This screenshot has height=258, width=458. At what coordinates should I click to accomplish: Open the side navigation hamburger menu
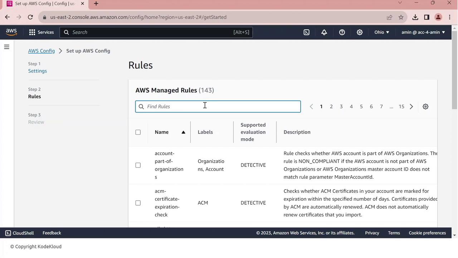6,47
